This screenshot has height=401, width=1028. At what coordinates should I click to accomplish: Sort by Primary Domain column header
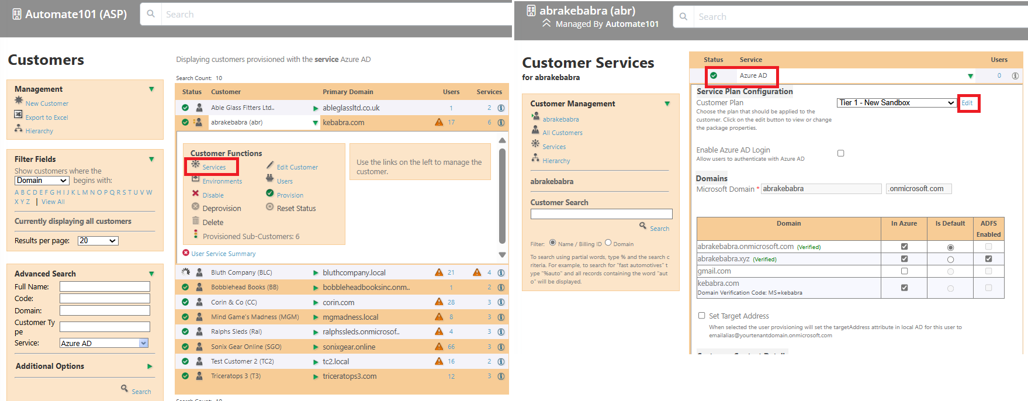(348, 92)
